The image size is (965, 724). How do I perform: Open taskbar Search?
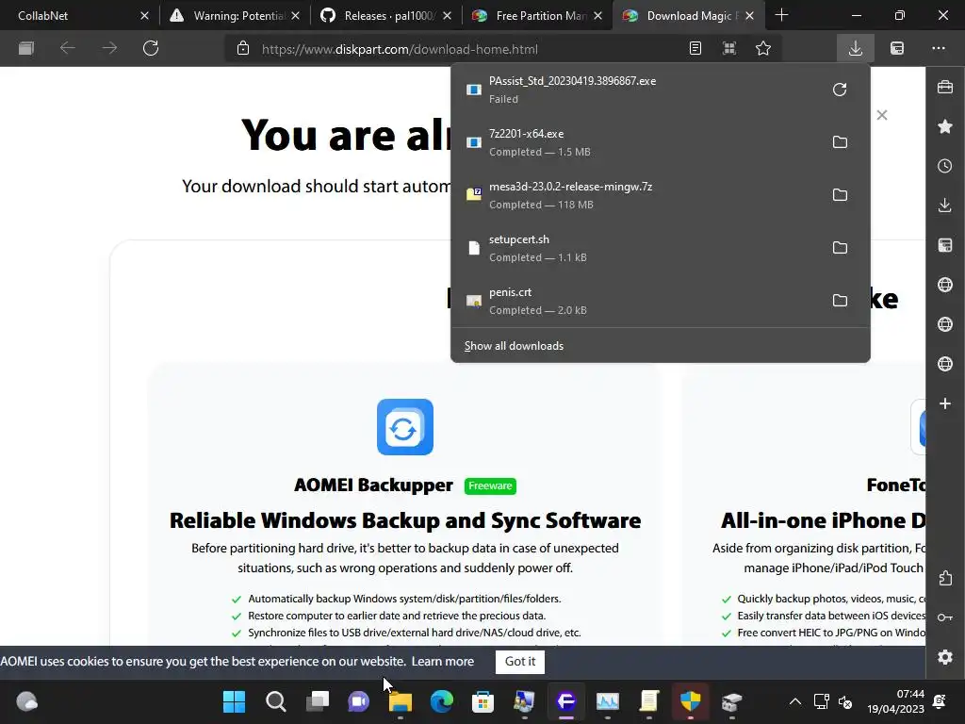click(x=276, y=701)
